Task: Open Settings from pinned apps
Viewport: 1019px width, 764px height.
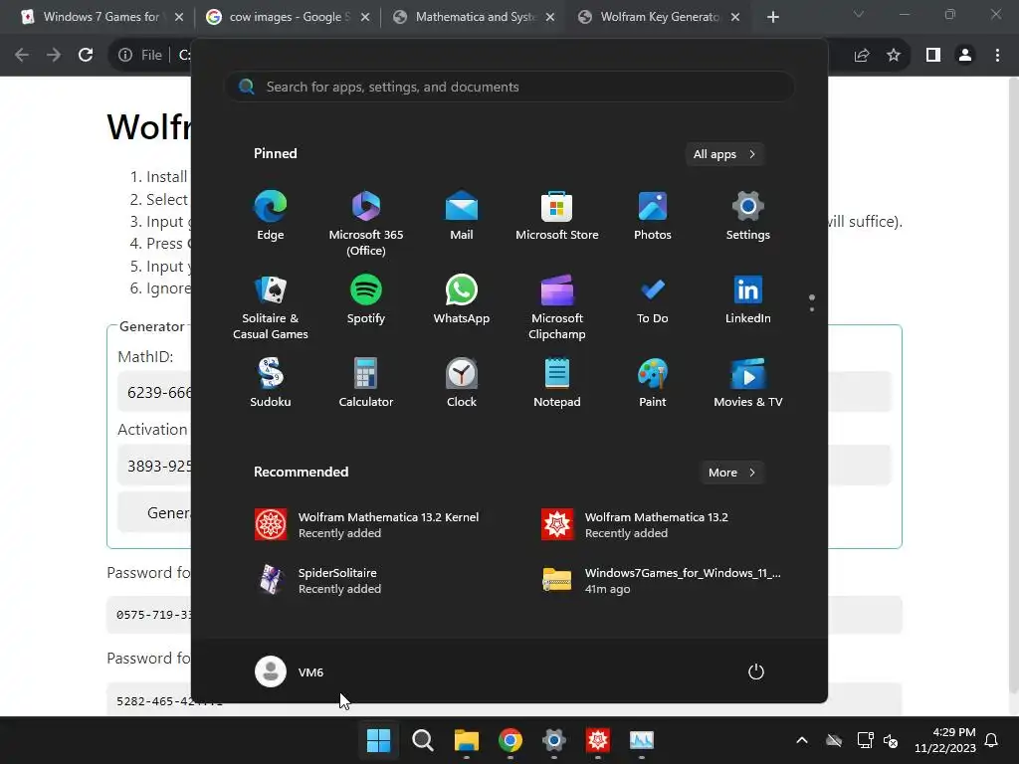Action: click(x=748, y=216)
